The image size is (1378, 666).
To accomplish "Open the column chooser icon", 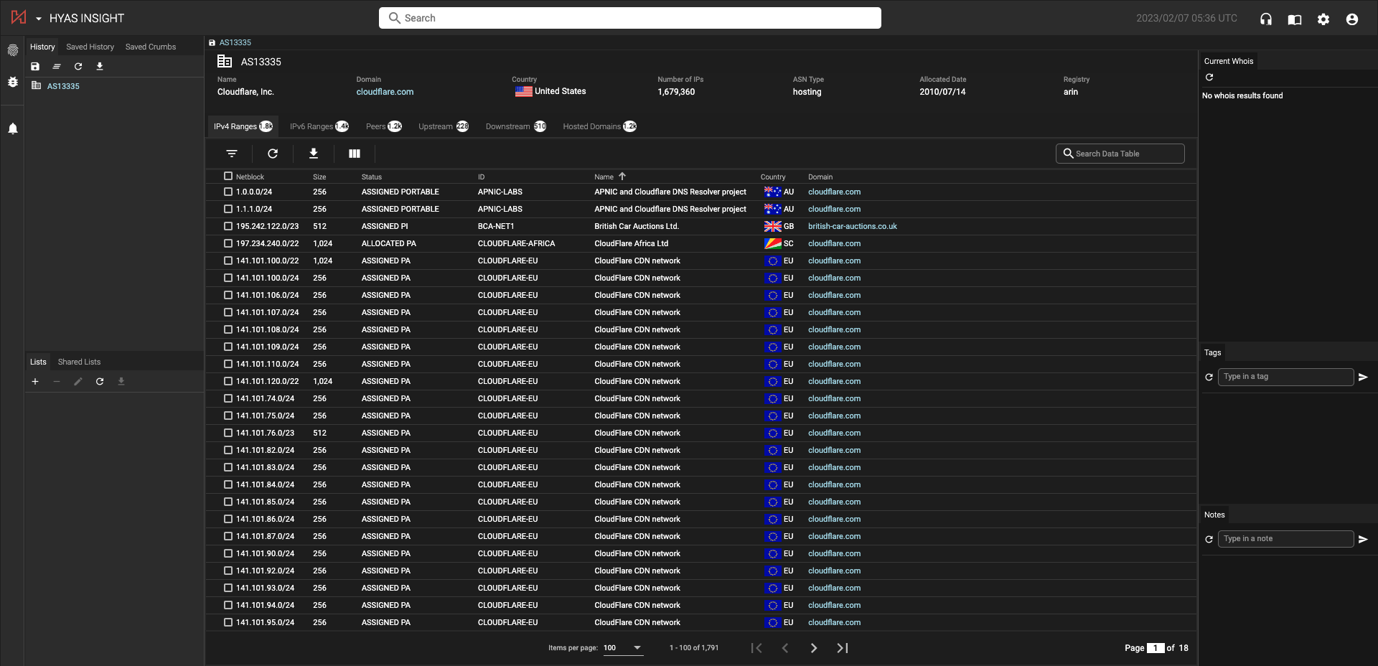I will point(355,154).
